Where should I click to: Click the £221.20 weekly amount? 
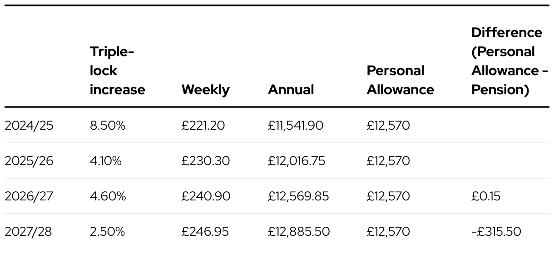203,126
